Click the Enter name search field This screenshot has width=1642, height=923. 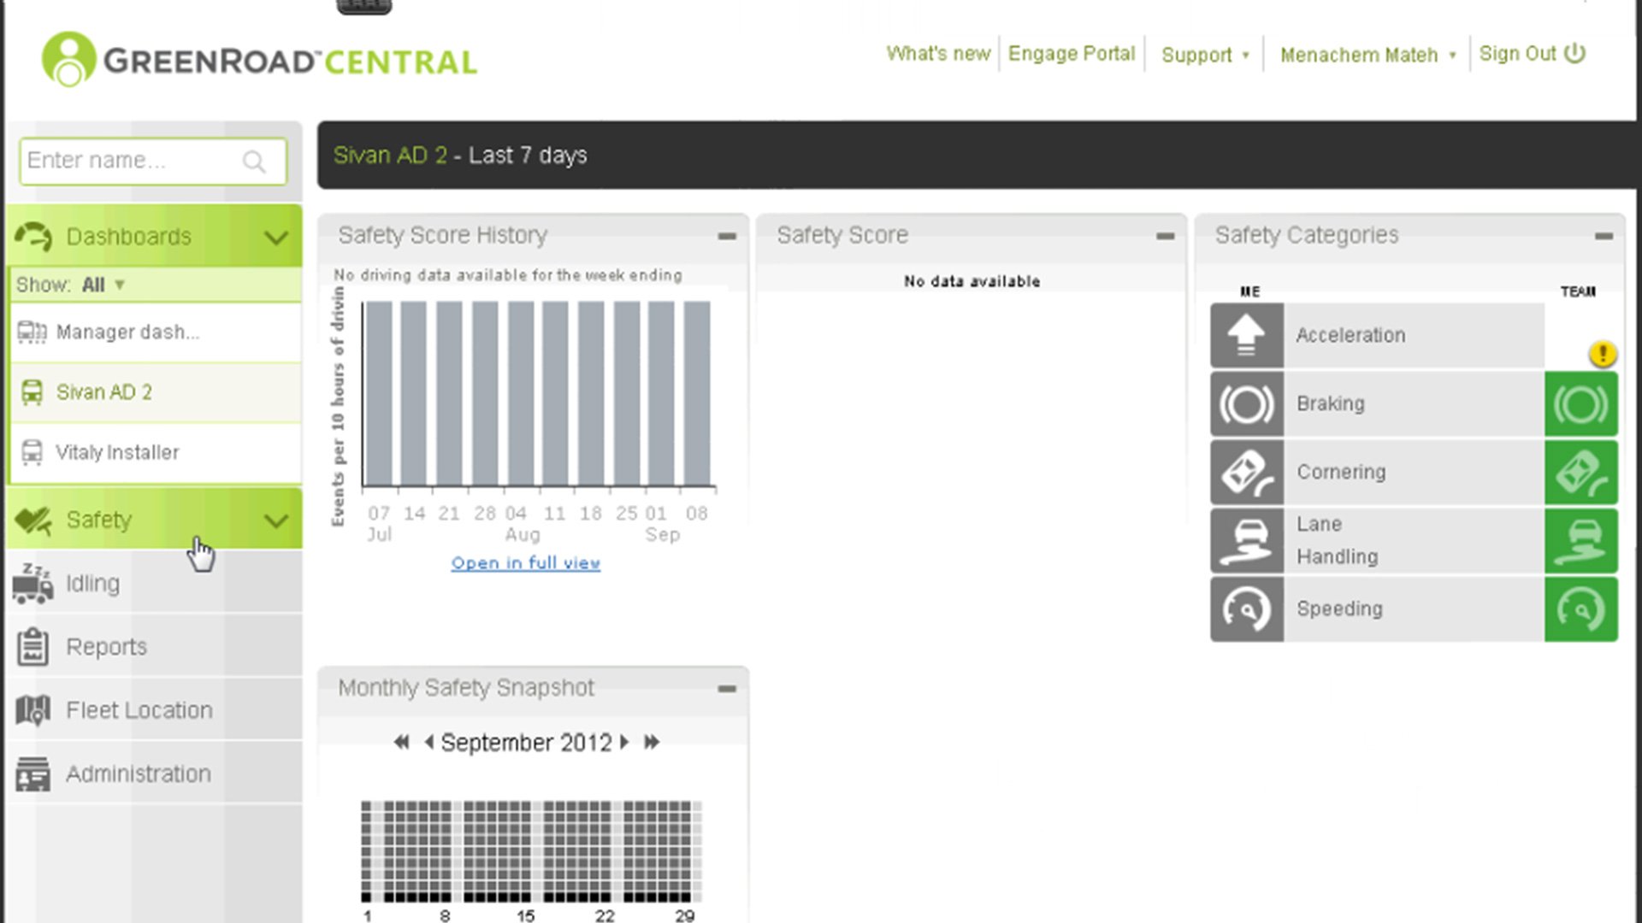point(128,161)
